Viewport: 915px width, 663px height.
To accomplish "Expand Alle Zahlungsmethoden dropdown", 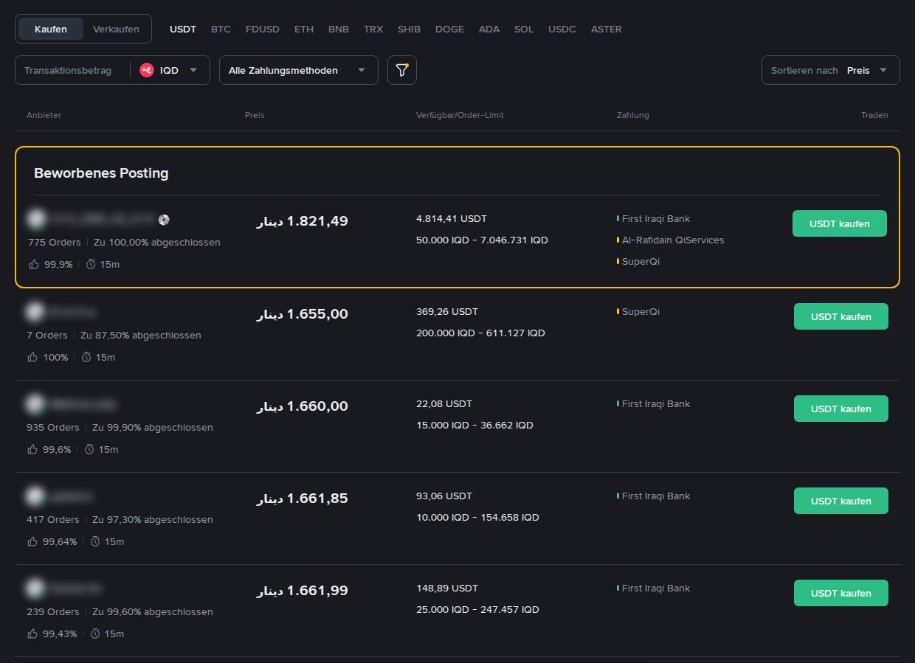I will (299, 70).
